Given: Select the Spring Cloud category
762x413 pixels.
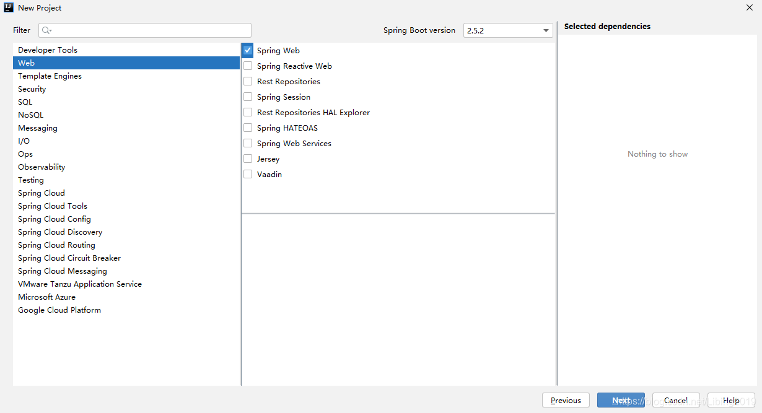Looking at the screenshot, I should pyautogui.click(x=126, y=193).
